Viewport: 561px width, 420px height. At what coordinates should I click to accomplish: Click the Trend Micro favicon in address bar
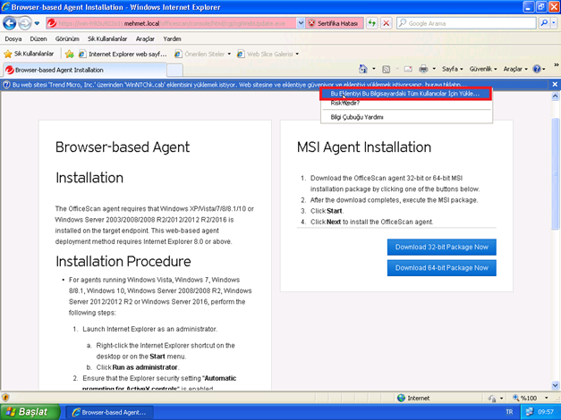click(x=52, y=23)
